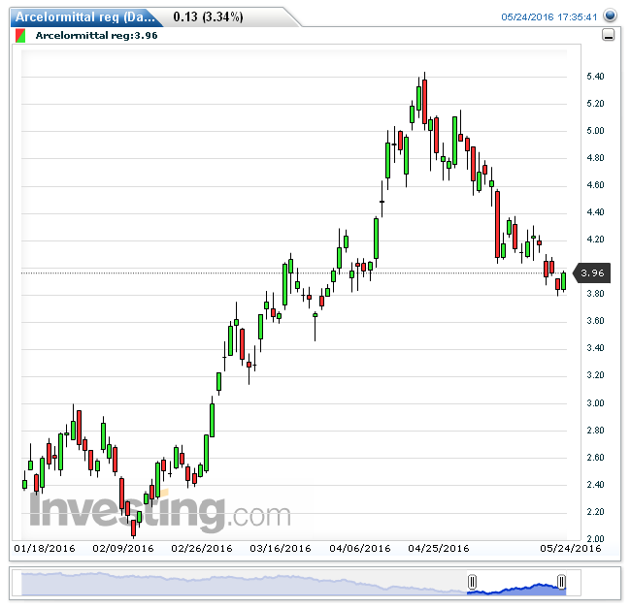Click the 05/24/2016 date axis label

click(x=571, y=549)
